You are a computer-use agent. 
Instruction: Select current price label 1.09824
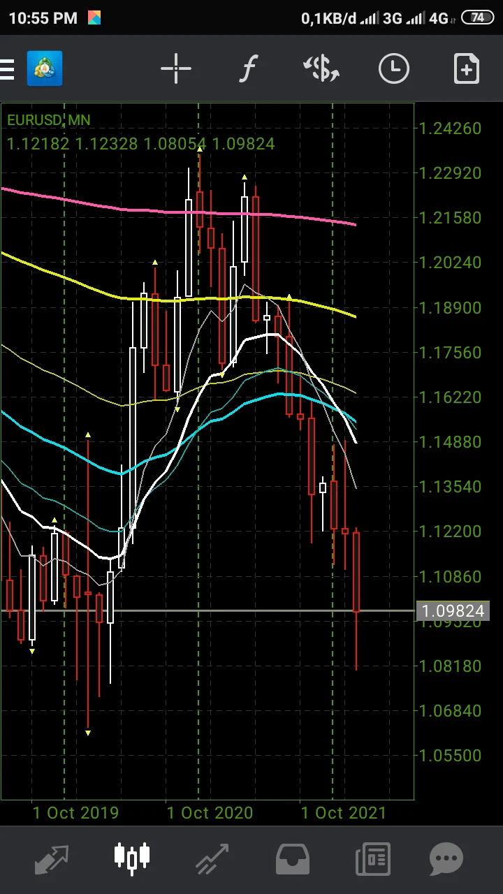(x=454, y=611)
